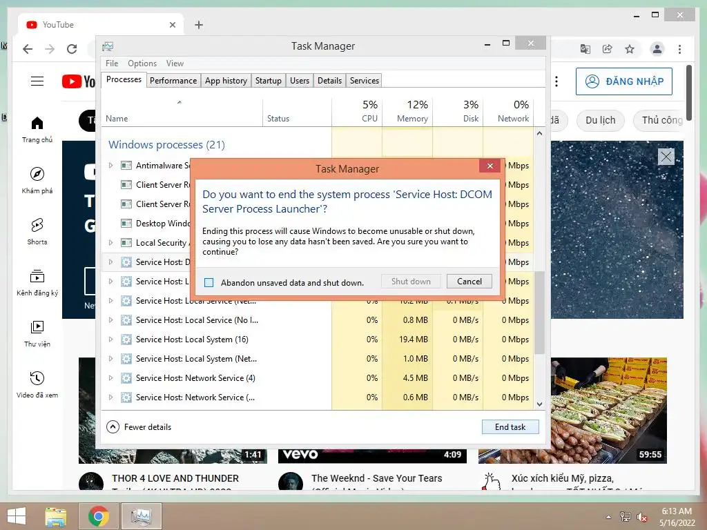This screenshot has width=707, height=530.
Task: Open Kênh đăng ký subscriptions
Action: [37, 282]
